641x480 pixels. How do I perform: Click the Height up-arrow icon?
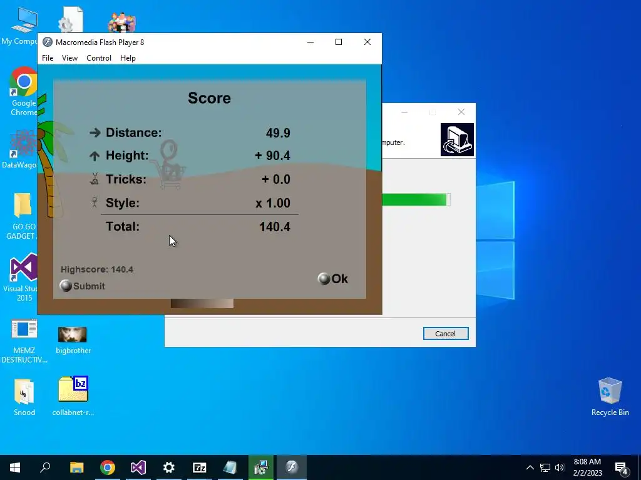pos(95,156)
